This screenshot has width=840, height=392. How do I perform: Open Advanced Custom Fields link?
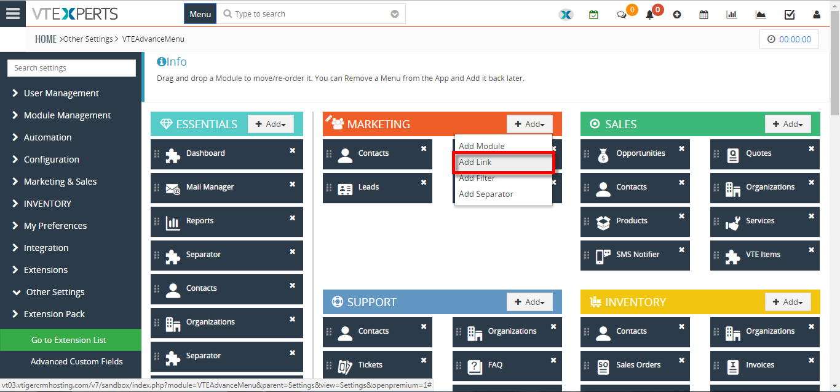click(x=77, y=361)
